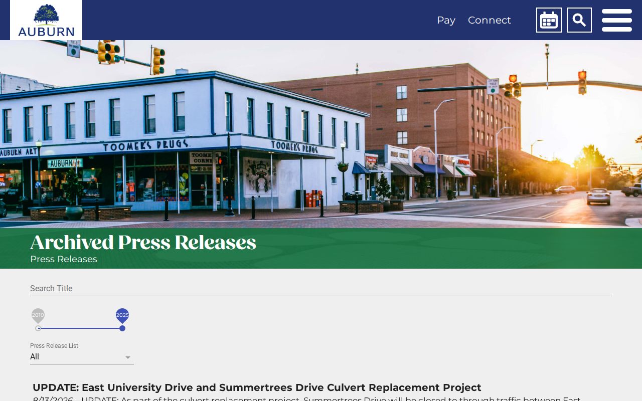Click the Search Title input field
Viewport: 642px width, 401px height.
321,289
